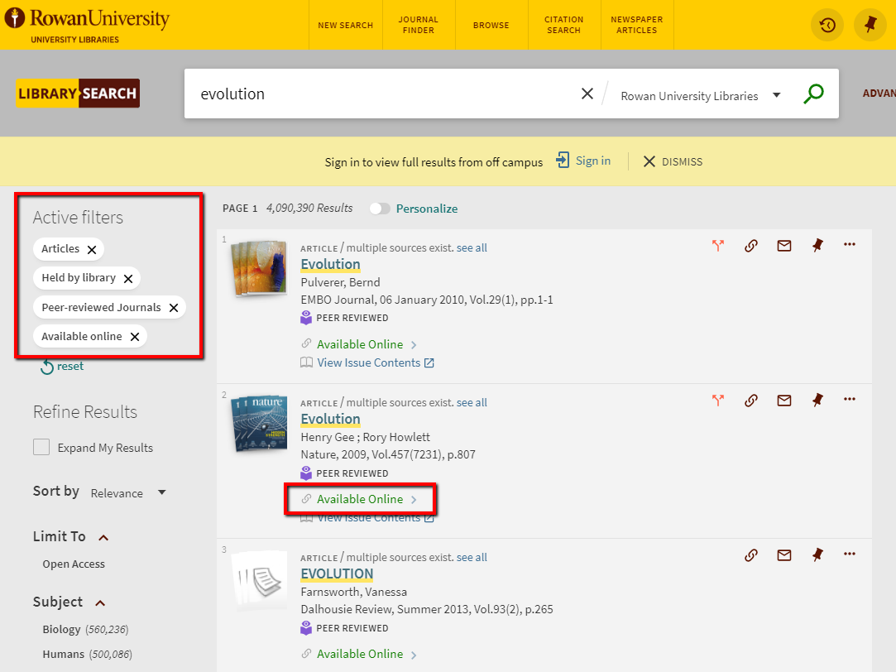Email the Pulverer Evolution article
Screen dimensions: 896x672
click(x=784, y=245)
